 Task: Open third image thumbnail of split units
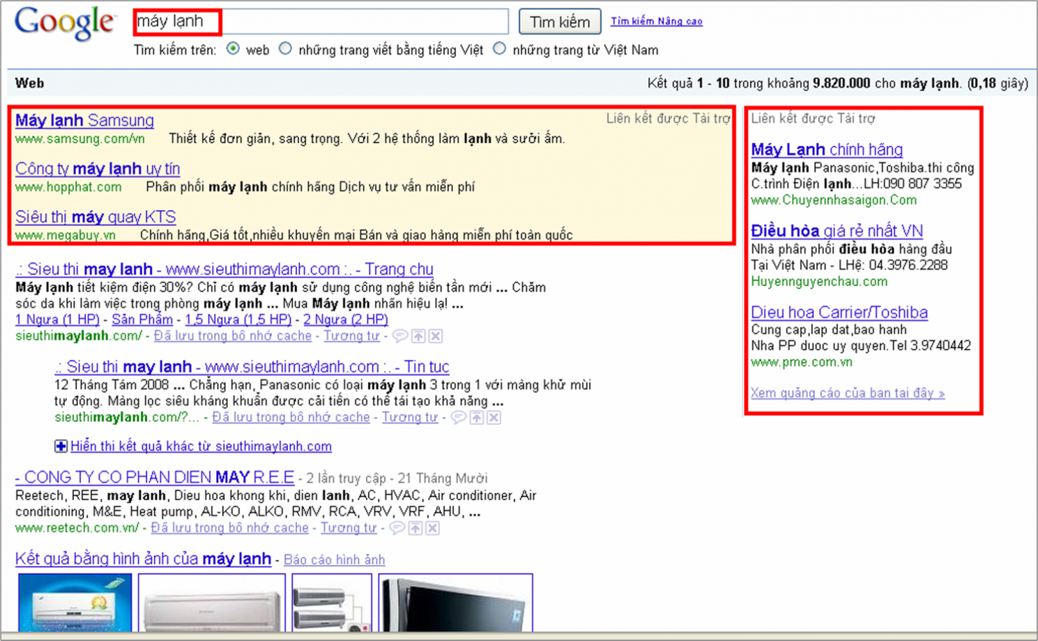tap(332, 603)
